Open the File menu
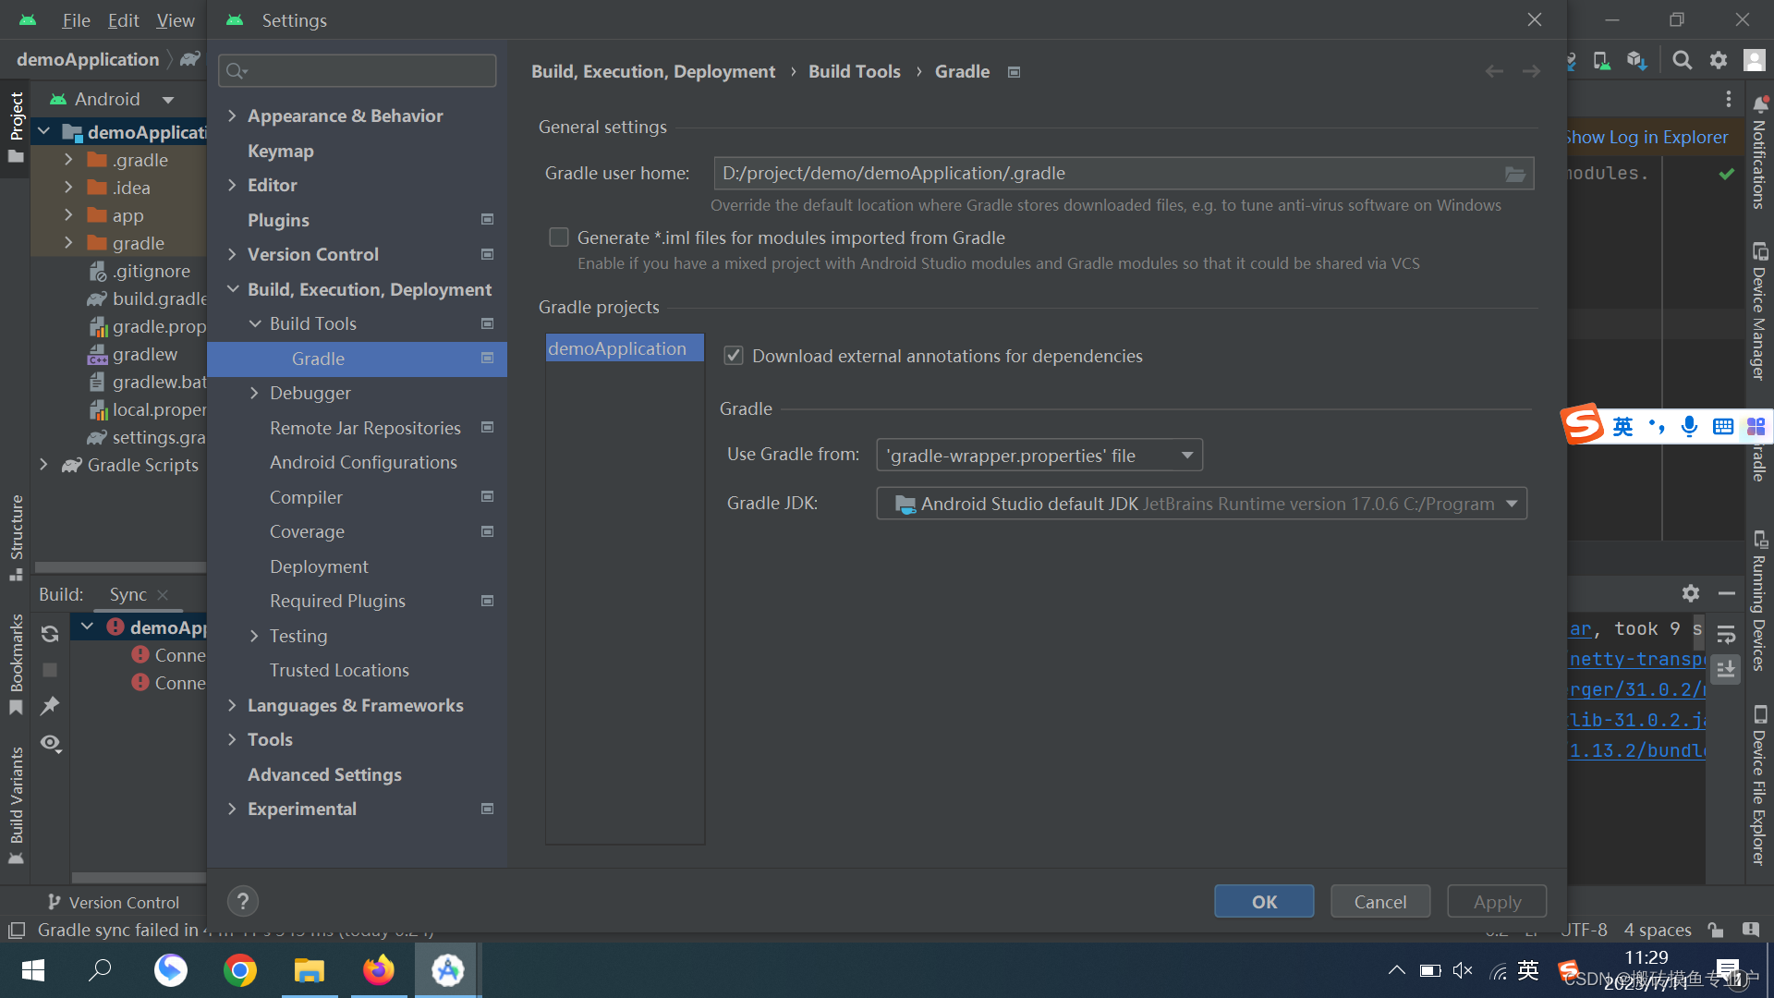 pyautogui.click(x=75, y=19)
